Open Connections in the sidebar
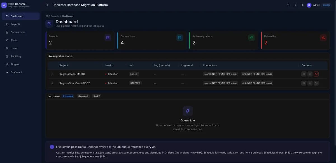Screen dimensions: 336x163 [21, 32]
